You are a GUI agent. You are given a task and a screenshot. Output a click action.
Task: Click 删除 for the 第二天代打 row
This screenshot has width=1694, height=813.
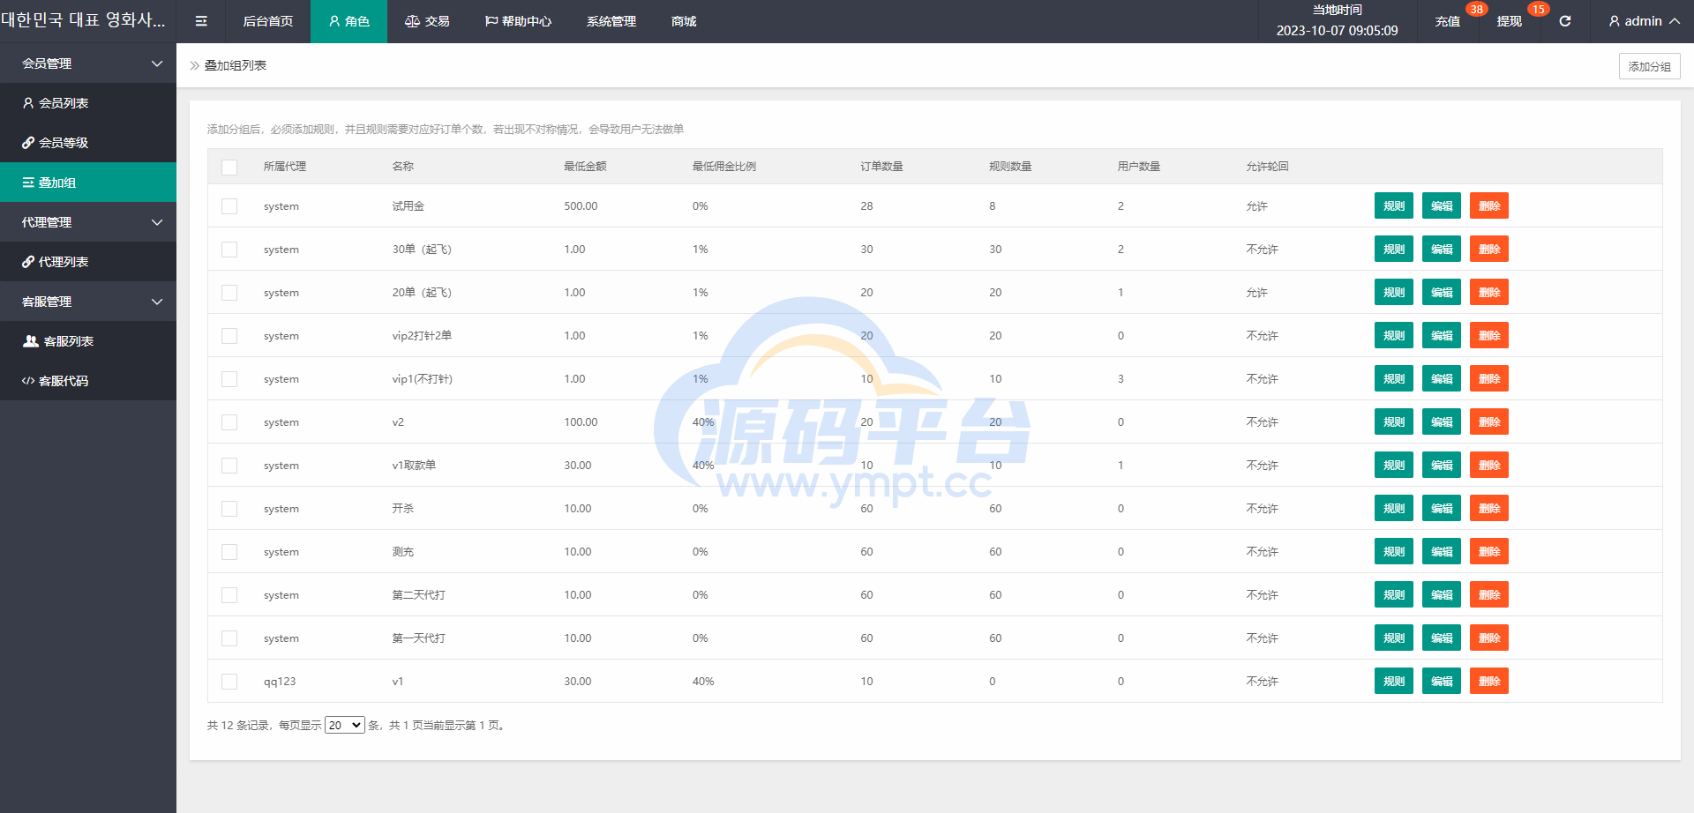coord(1489,594)
